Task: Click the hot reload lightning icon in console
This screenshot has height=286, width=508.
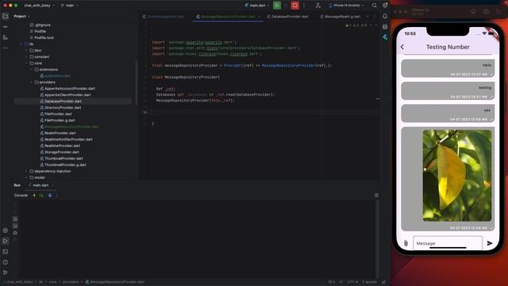Action: (34, 195)
